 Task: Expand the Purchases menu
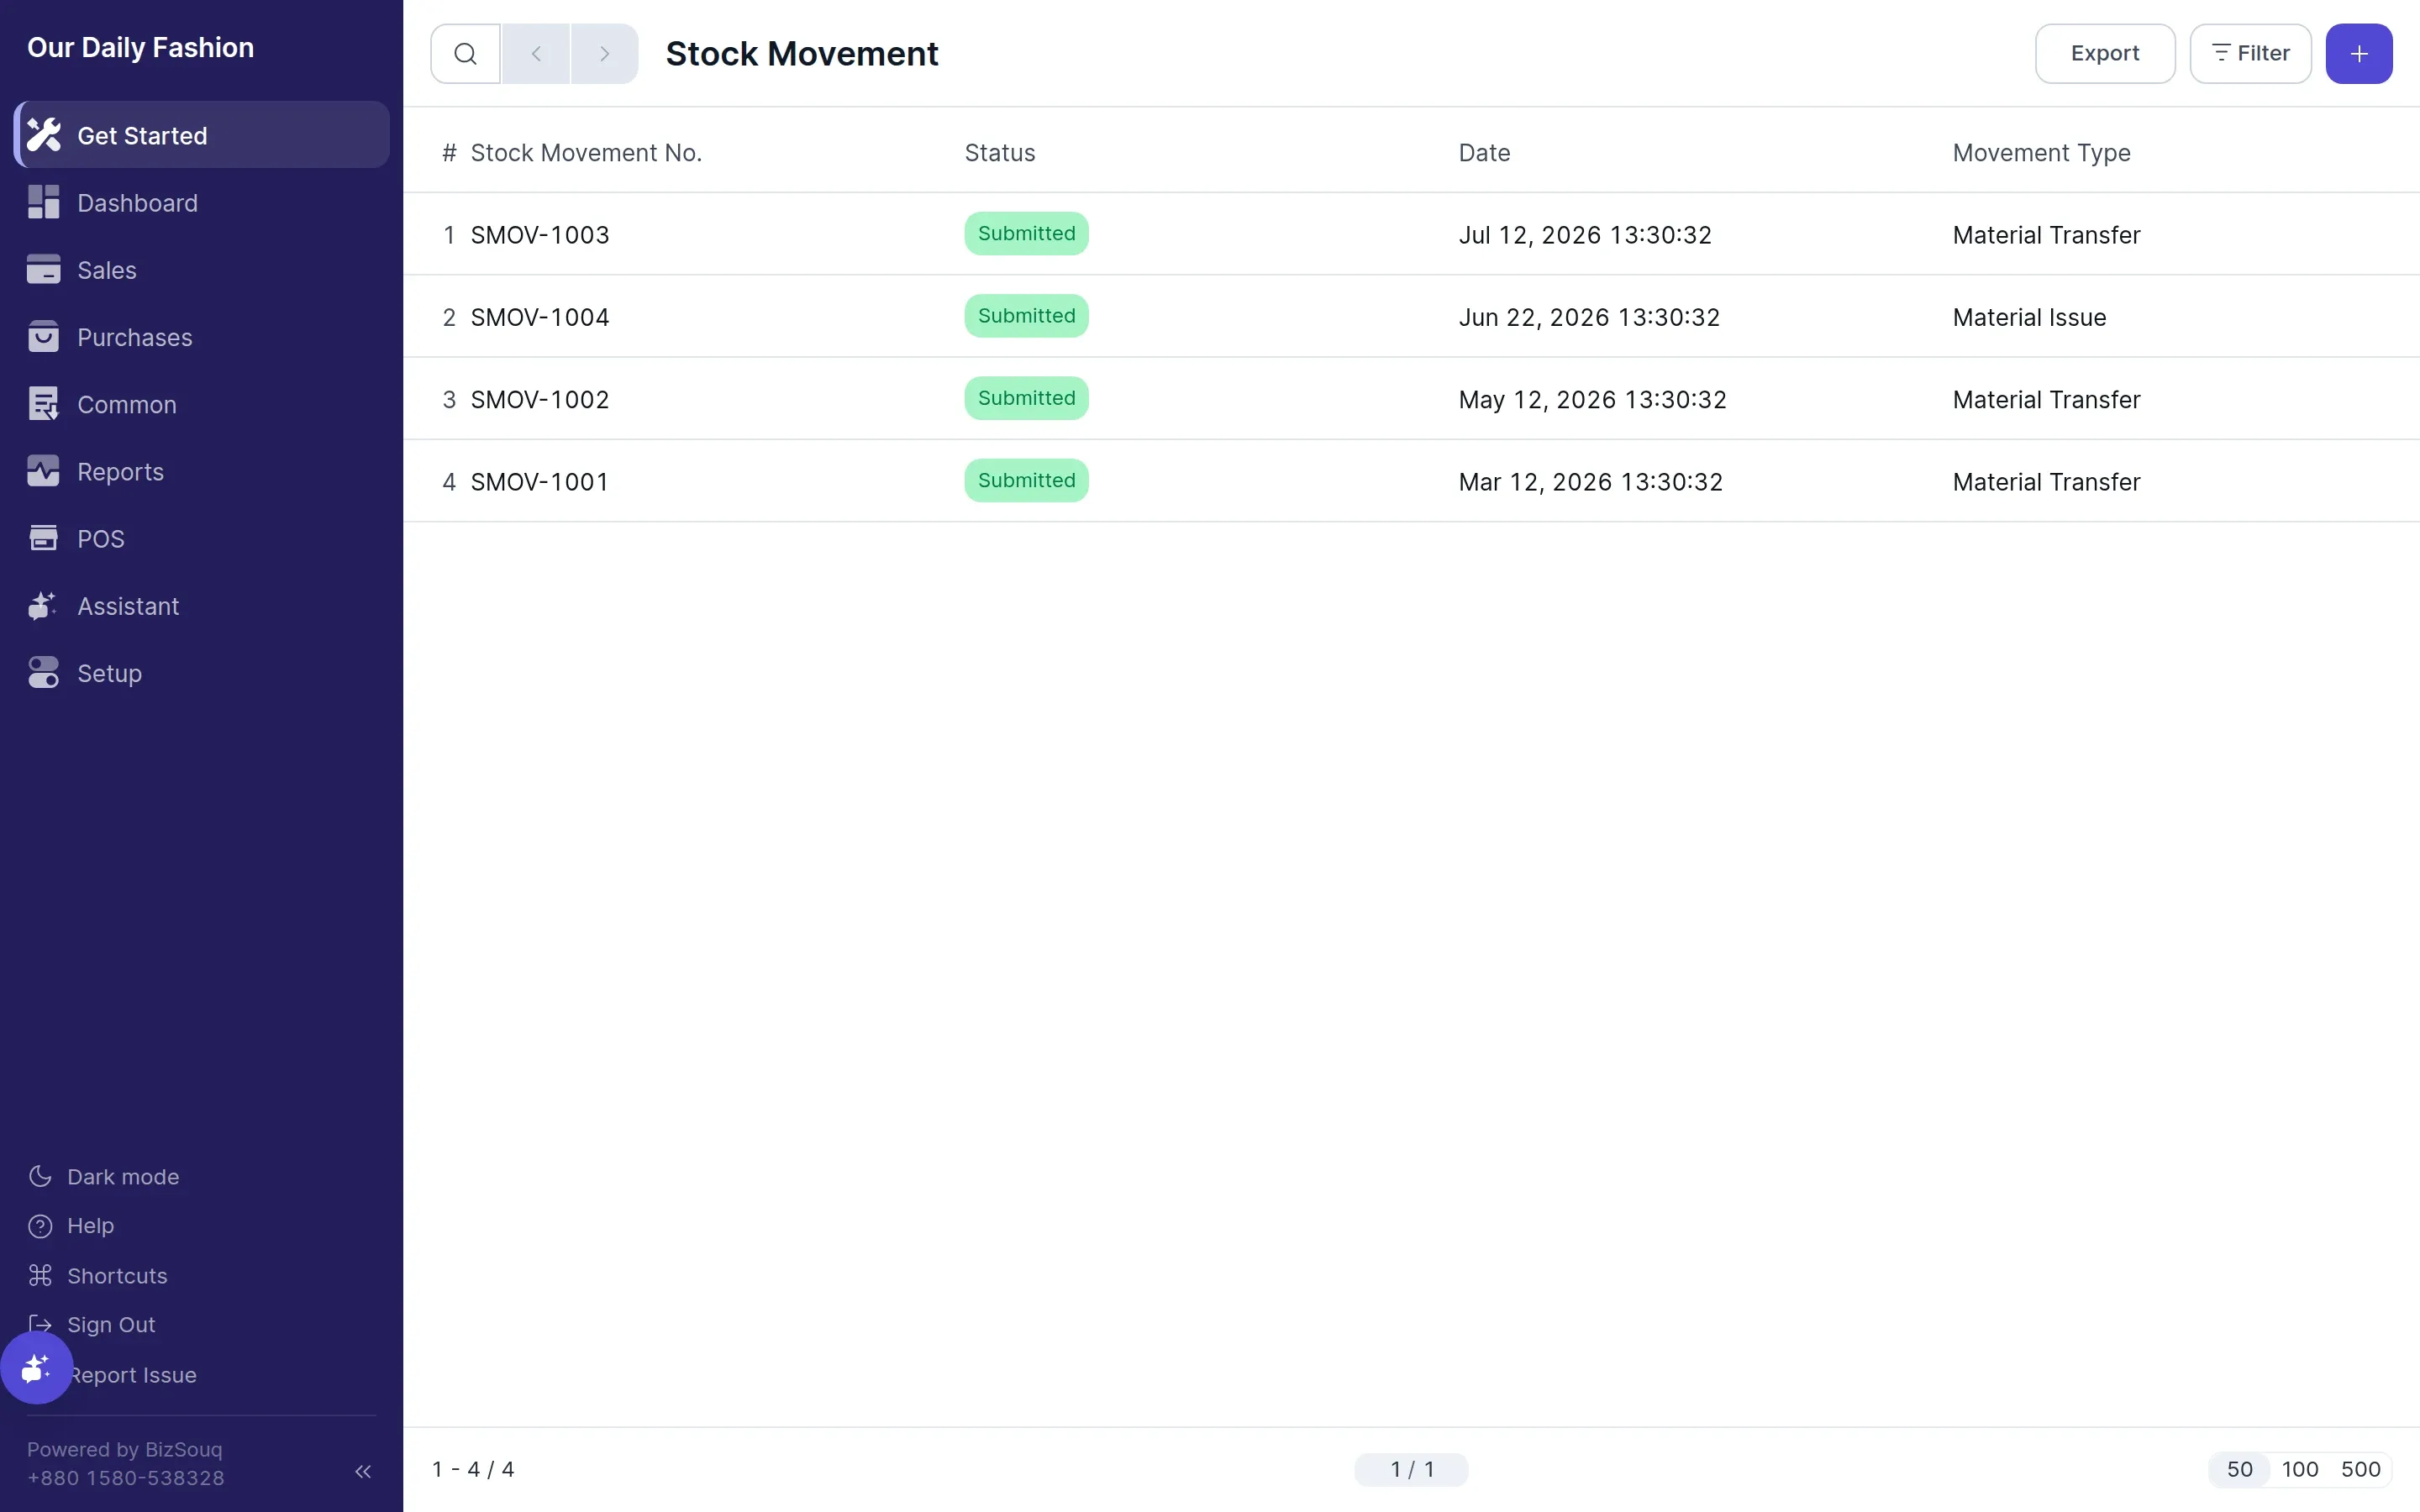point(202,337)
